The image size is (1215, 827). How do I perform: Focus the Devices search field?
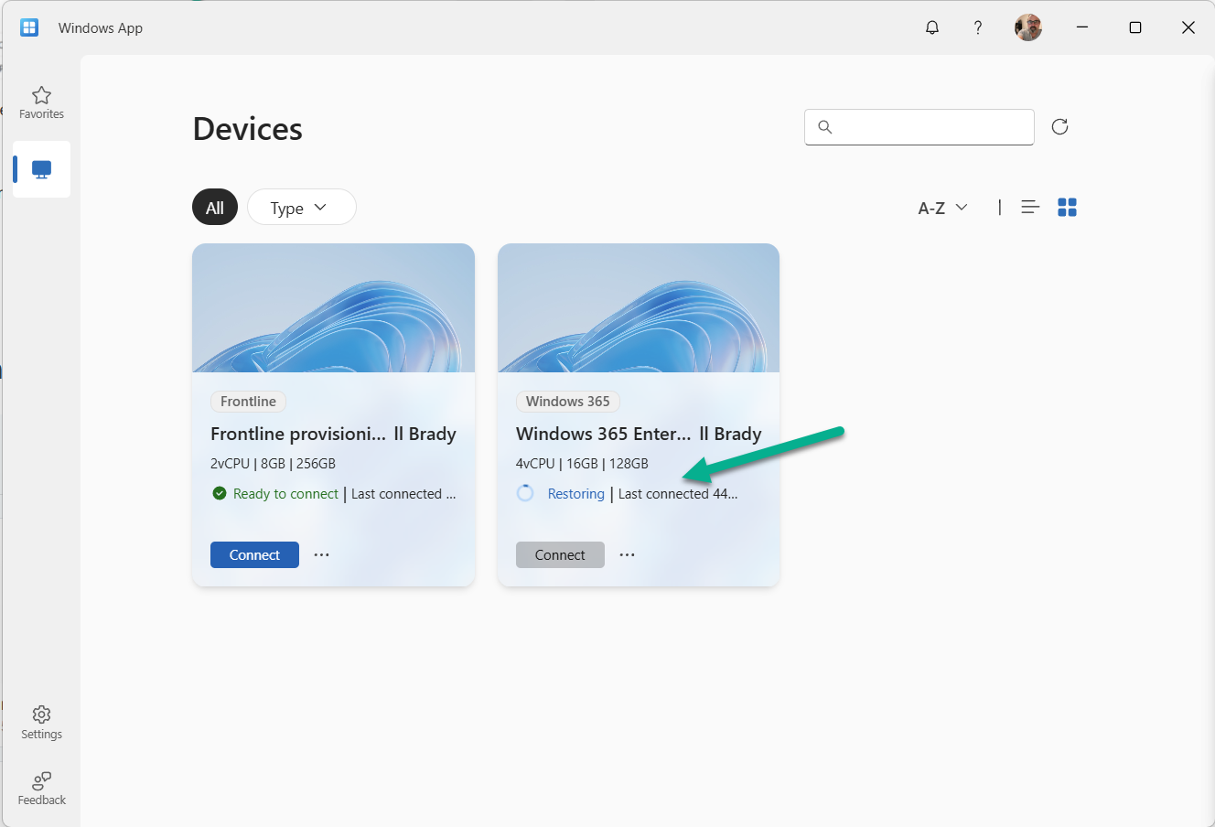point(919,127)
